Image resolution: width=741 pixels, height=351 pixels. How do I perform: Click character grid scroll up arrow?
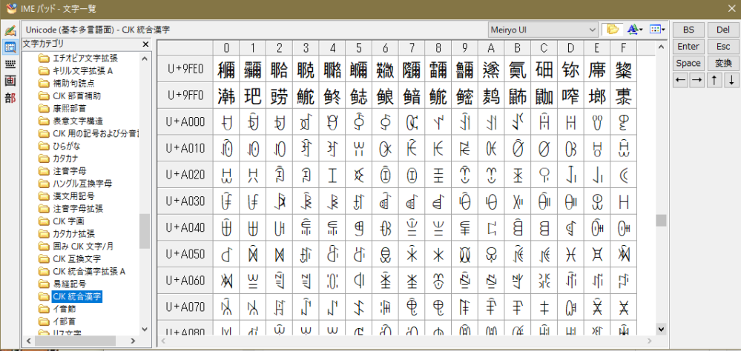pos(661,47)
